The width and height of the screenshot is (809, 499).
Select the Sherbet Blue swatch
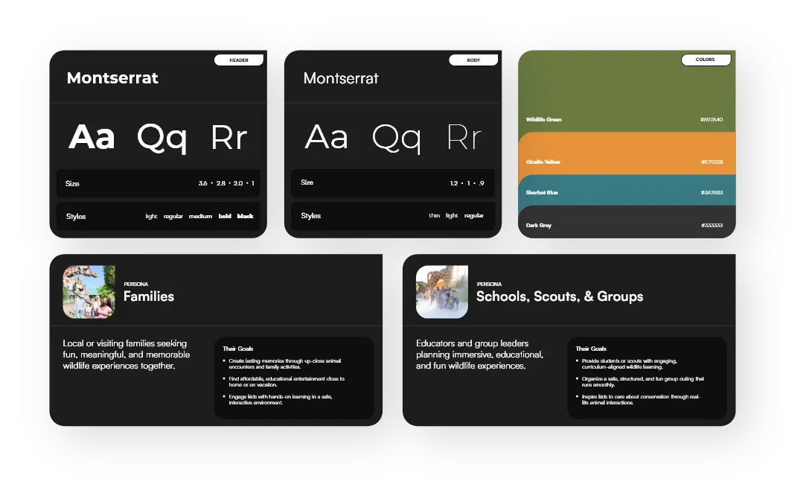coord(627,191)
